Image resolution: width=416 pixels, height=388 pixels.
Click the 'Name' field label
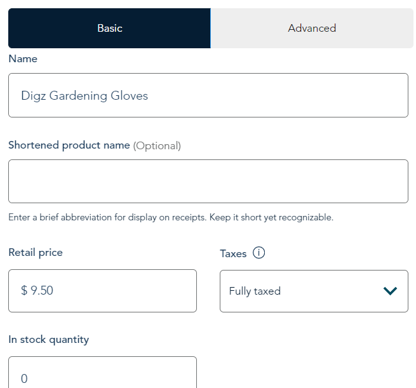23,59
